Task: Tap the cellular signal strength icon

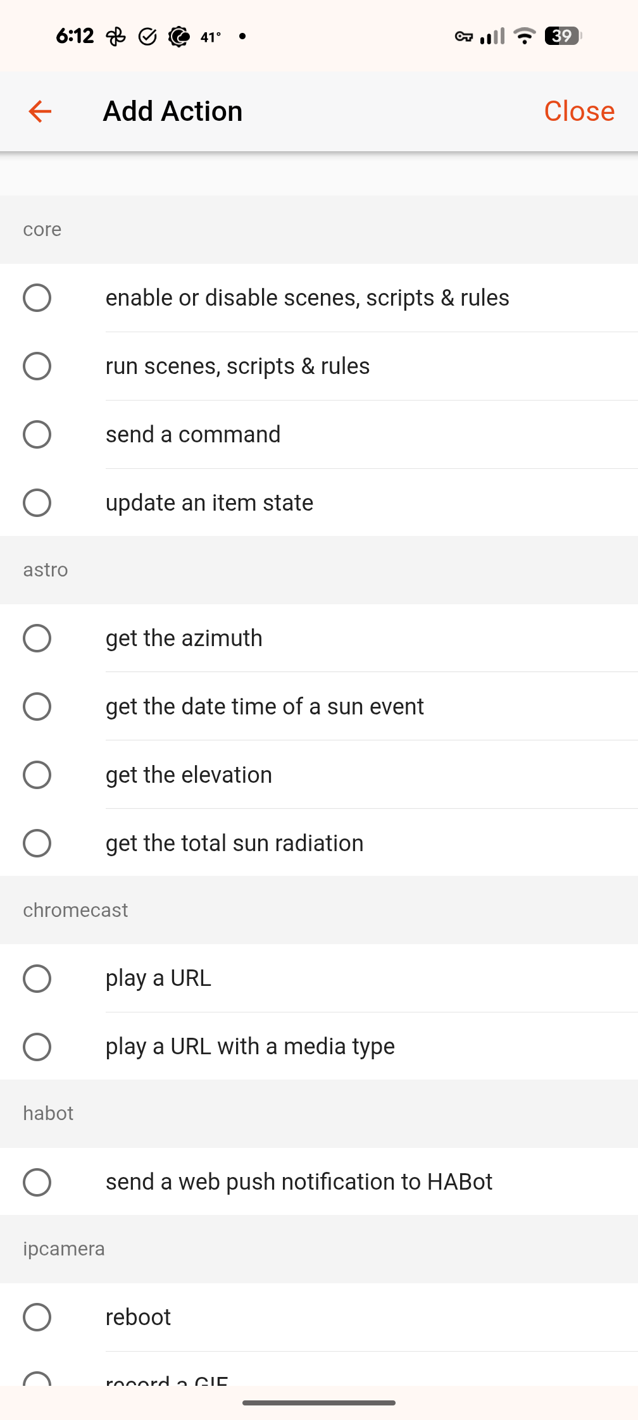Action: pos(492,36)
